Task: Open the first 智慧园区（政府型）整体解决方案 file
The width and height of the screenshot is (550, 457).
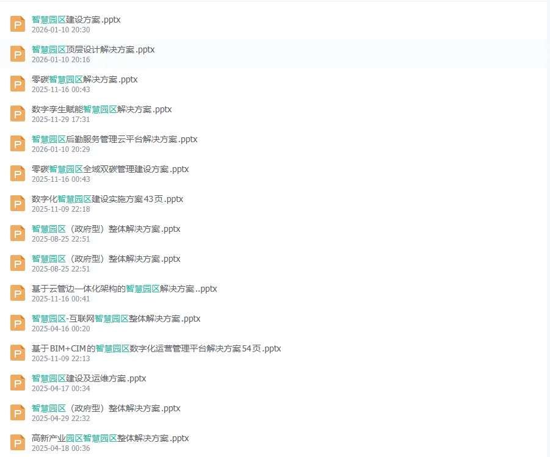Action: click(x=106, y=229)
